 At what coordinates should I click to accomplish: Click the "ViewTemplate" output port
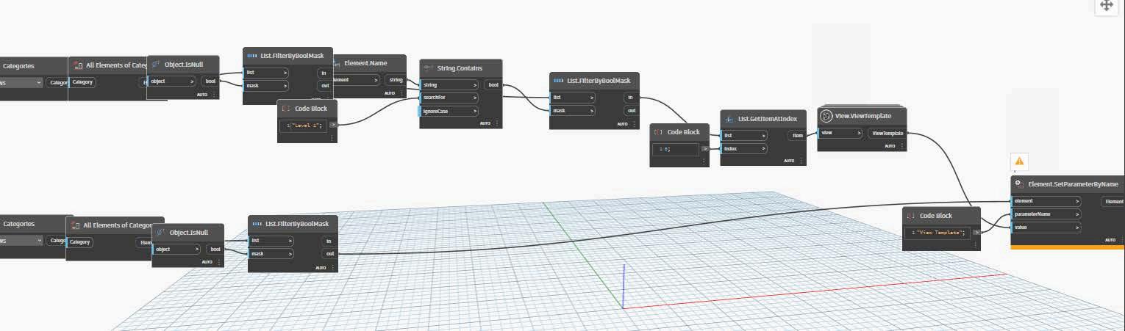coord(888,133)
